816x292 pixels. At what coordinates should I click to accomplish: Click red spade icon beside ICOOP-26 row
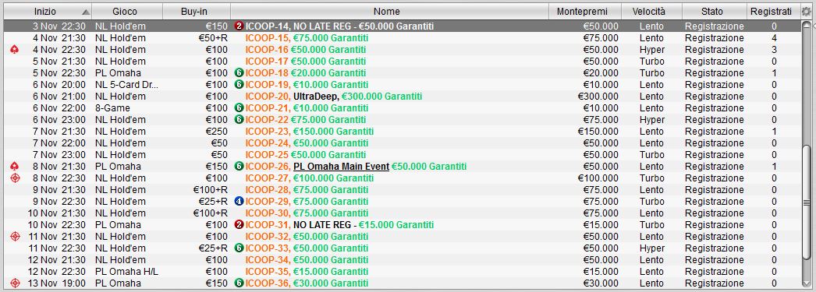click(15, 167)
